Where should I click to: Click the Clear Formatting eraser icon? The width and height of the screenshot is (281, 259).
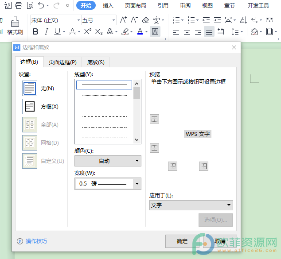tap(145, 20)
